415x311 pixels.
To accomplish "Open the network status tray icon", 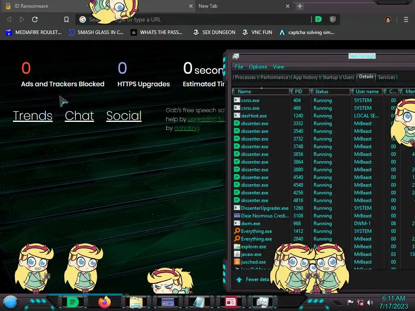I will pos(360,302).
